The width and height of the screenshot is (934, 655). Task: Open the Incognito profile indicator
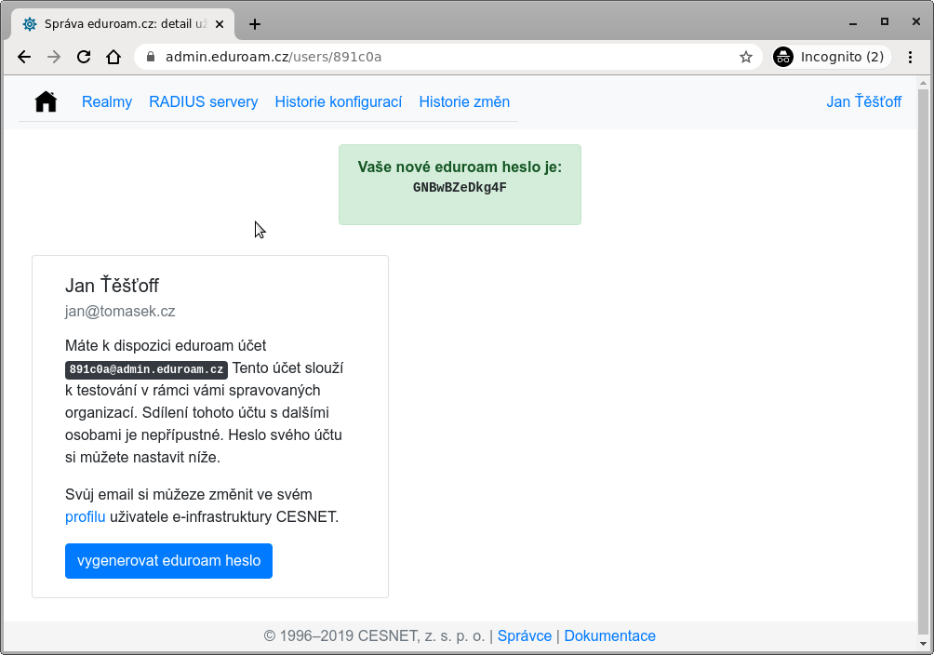pos(833,57)
